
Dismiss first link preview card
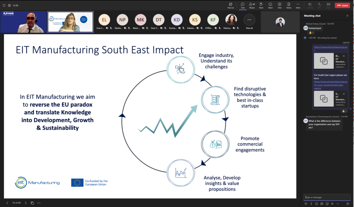tap(344, 56)
